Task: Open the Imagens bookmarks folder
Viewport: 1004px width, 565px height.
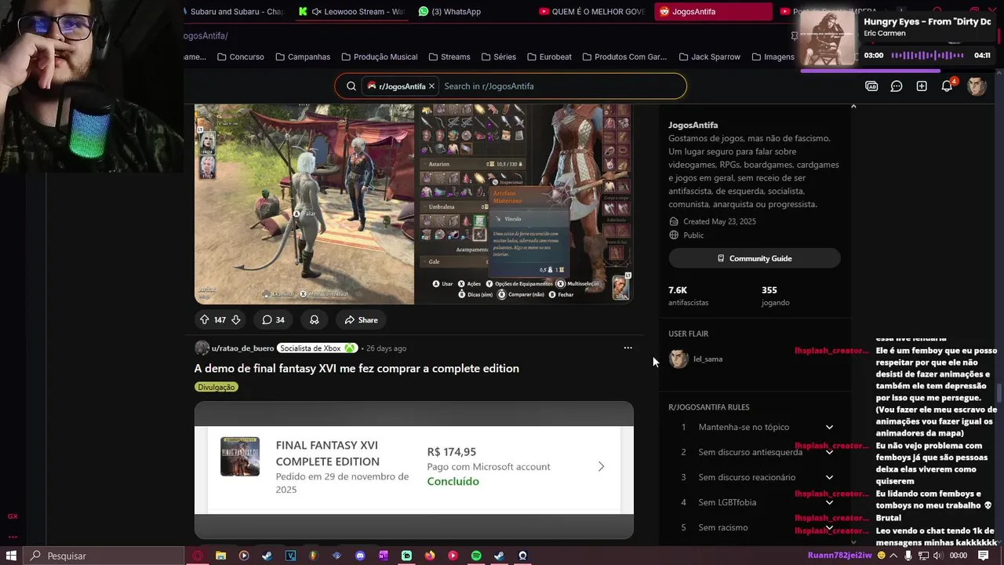Action: point(773,56)
